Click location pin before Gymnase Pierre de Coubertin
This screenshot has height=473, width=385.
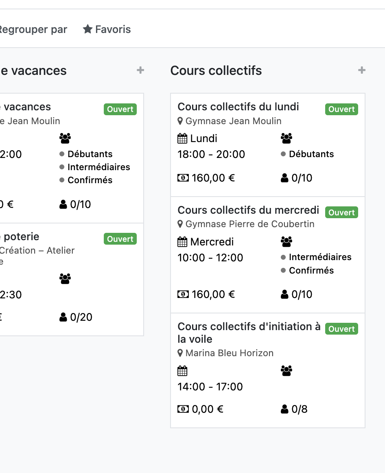coord(181,224)
